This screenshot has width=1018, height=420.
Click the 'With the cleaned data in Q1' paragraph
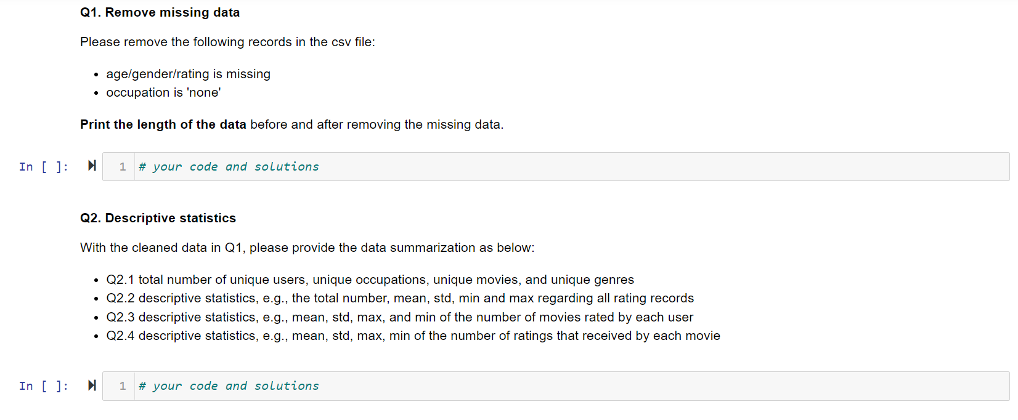[x=307, y=248]
